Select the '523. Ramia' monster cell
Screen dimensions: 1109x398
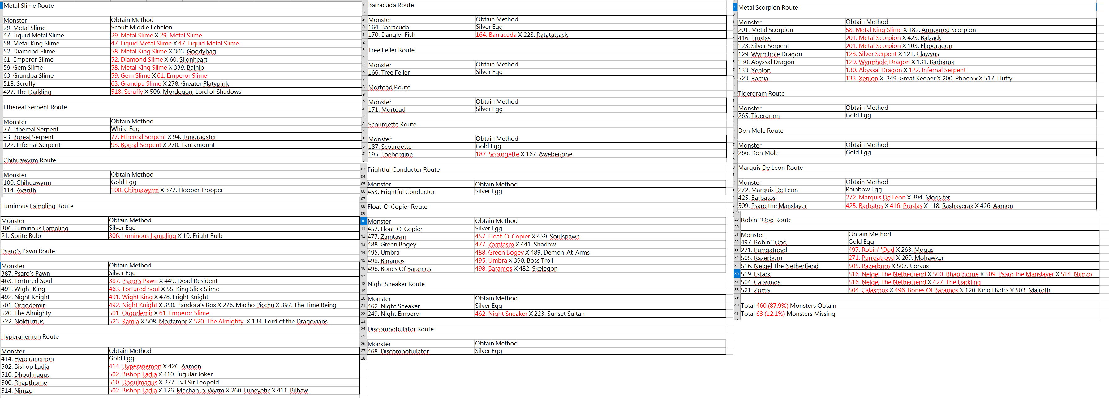click(753, 78)
